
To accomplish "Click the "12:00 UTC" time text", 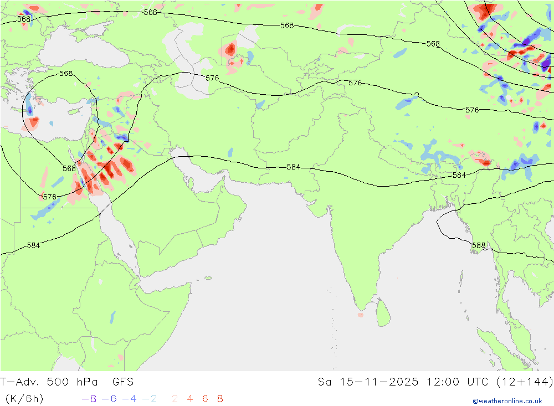I will point(457,382).
